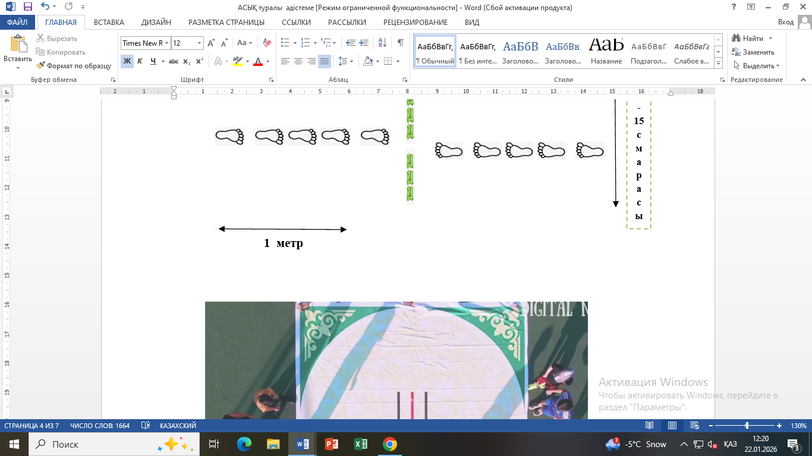812x456 pixels.
Task: Justify the paragraph text
Action: coord(325,61)
